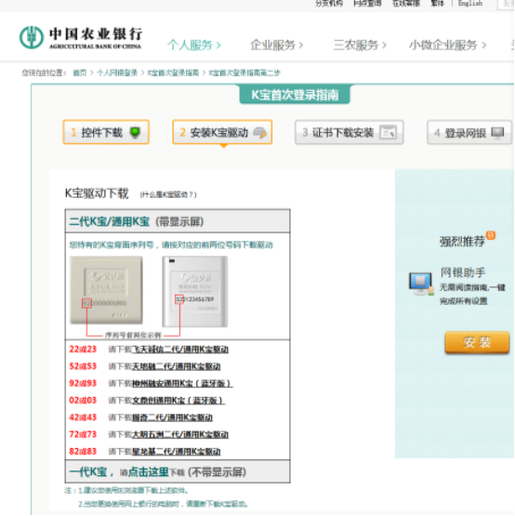515x516 pixels.
Task: Open the 个人服务 menu
Action: click(x=194, y=45)
